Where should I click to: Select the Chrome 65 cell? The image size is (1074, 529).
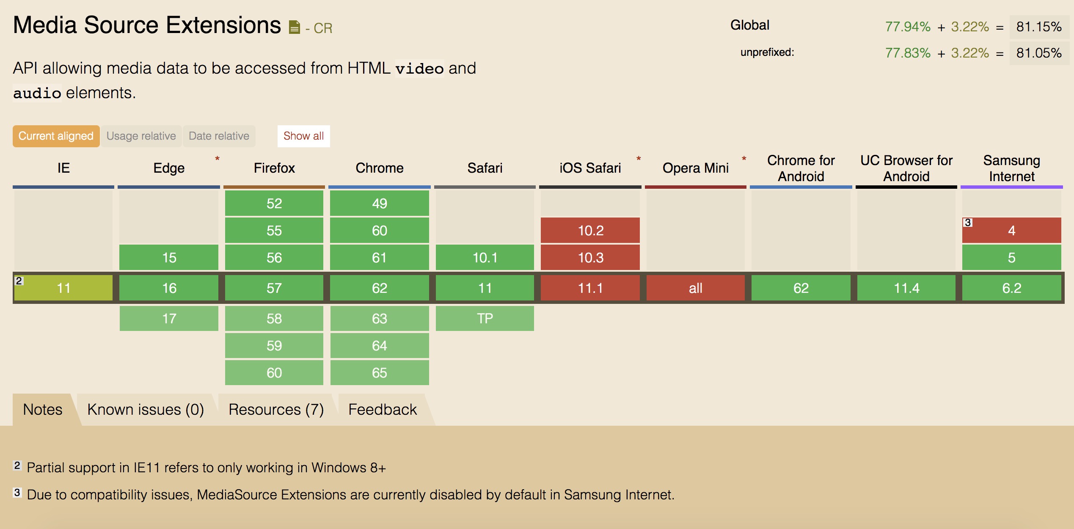[x=380, y=372]
